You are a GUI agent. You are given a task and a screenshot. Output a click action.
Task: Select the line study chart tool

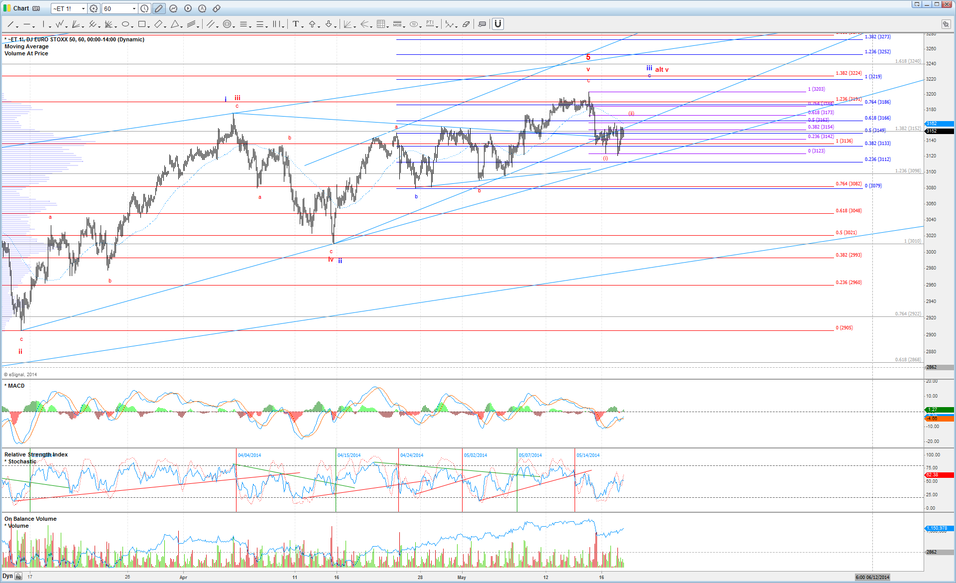coord(450,24)
